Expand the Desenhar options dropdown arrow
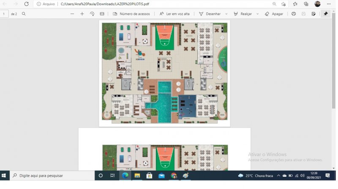The image size is (338, 189). [x=226, y=14]
